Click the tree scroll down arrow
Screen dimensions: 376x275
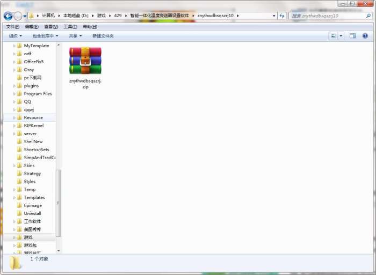[x=59, y=251]
